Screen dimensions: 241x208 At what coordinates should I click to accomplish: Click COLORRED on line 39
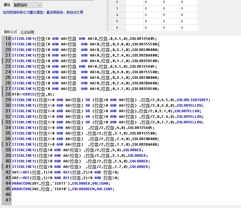pos(137,155)
